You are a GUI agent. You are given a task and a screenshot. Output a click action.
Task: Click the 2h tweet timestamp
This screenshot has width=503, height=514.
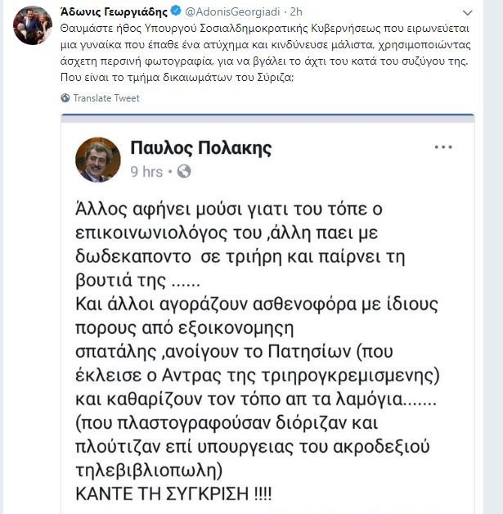296,12
